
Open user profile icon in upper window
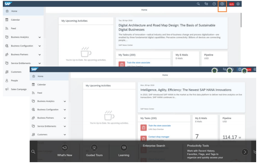click(238, 4)
